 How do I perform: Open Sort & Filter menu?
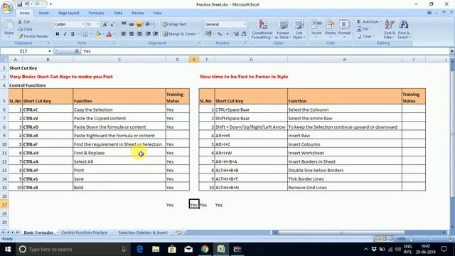click(x=390, y=29)
